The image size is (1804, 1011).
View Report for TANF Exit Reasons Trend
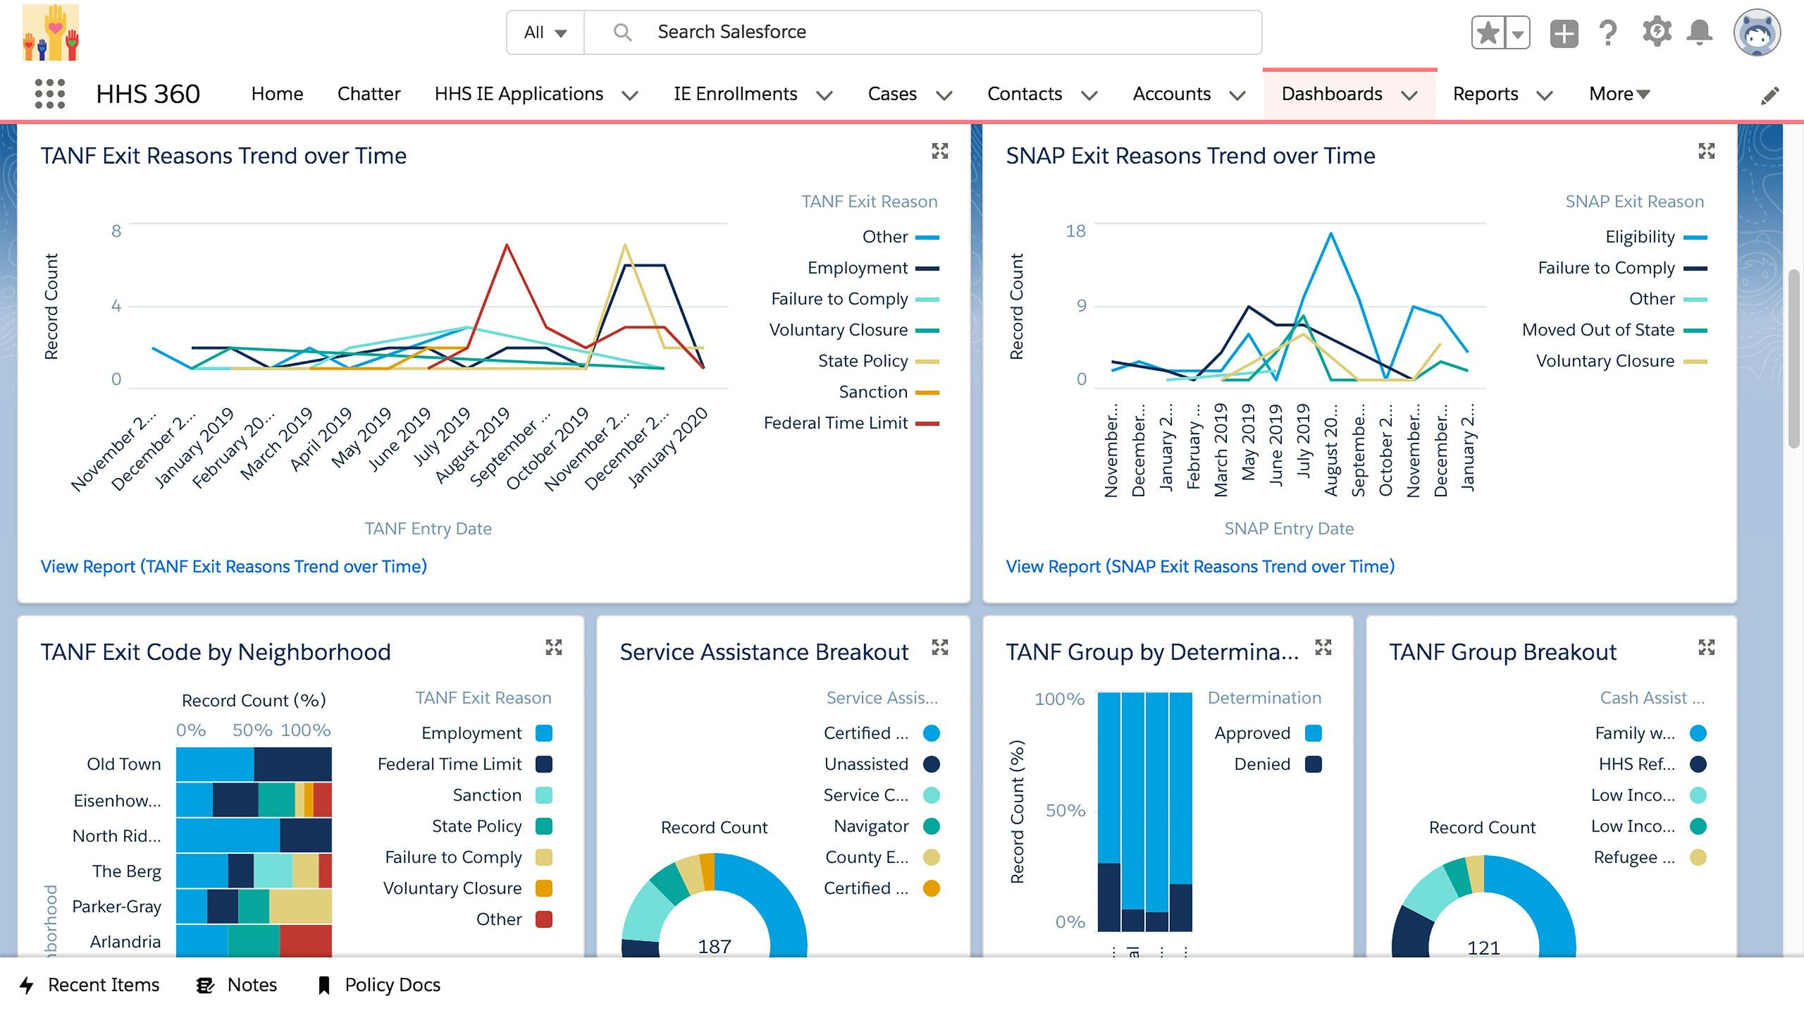(x=233, y=566)
